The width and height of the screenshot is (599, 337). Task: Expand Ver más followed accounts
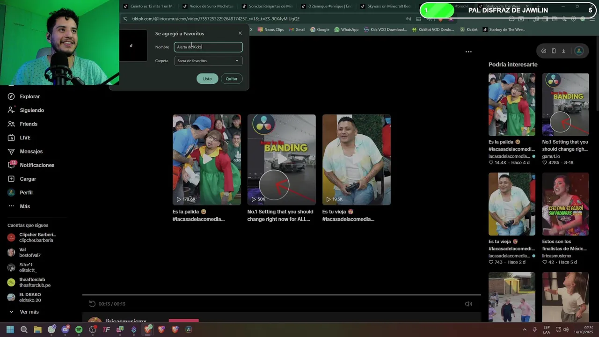(23, 312)
